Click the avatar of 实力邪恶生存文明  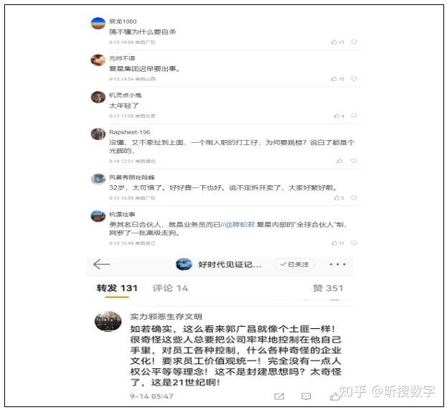pos(108,321)
